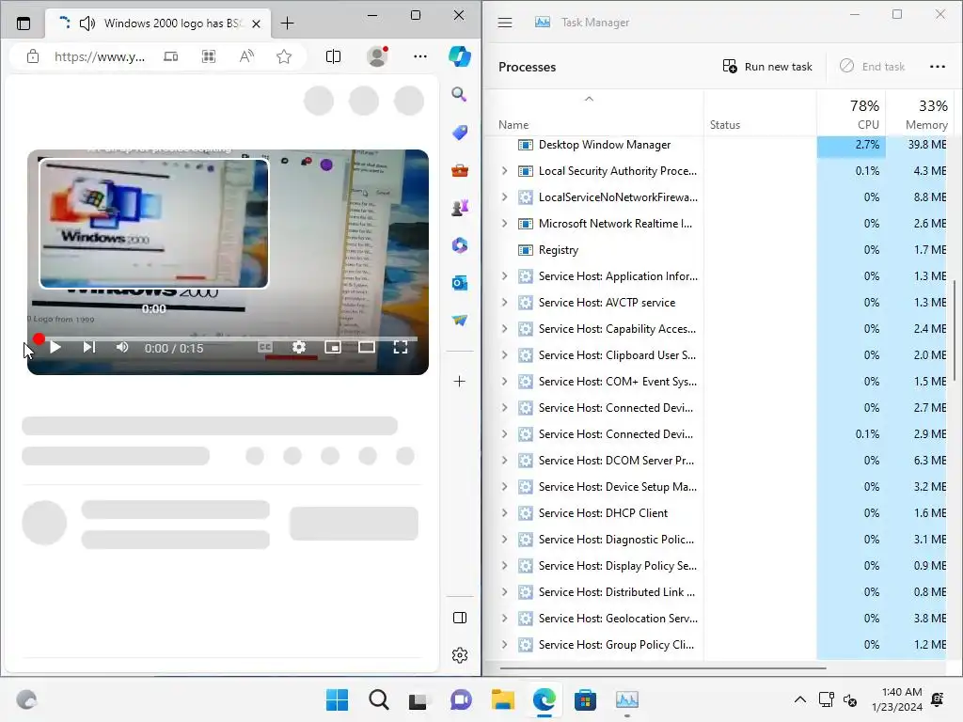Expand Service Host: COM+ Event System
The image size is (963, 722).
click(504, 382)
